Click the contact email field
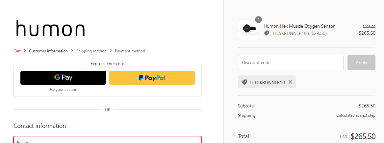The image size is (384, 143). point(108,140)
